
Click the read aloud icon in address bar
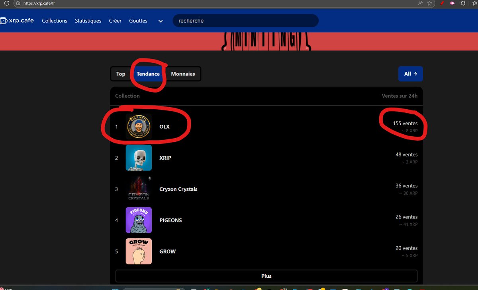[421, 3]
